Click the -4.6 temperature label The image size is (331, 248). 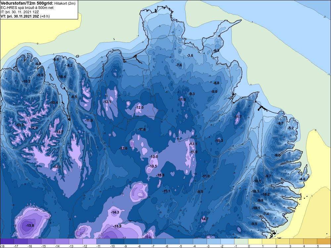tap(302, 179)
